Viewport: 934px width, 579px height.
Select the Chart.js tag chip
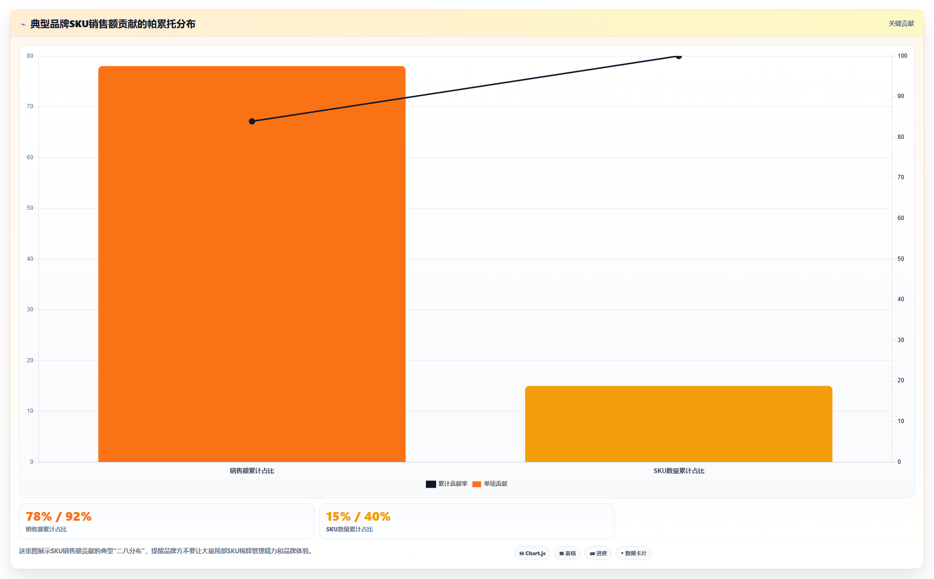click(x=532, y=553)
